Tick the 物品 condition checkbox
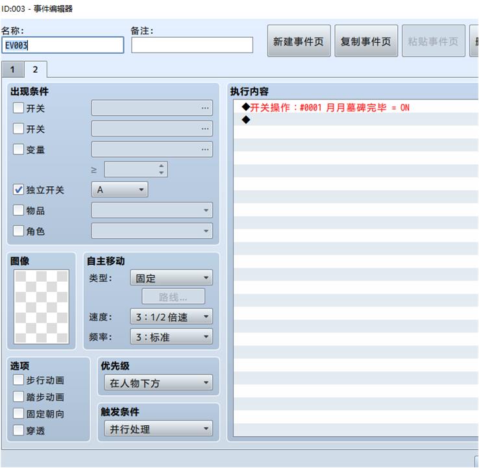This screenshot has height=468, width=479. coord(18,210)
